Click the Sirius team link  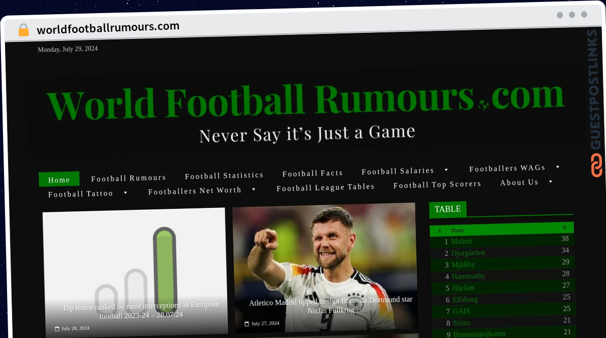[462, 322]
